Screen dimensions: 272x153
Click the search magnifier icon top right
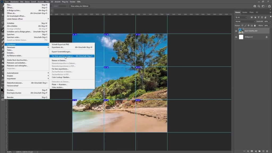[259, 6]
